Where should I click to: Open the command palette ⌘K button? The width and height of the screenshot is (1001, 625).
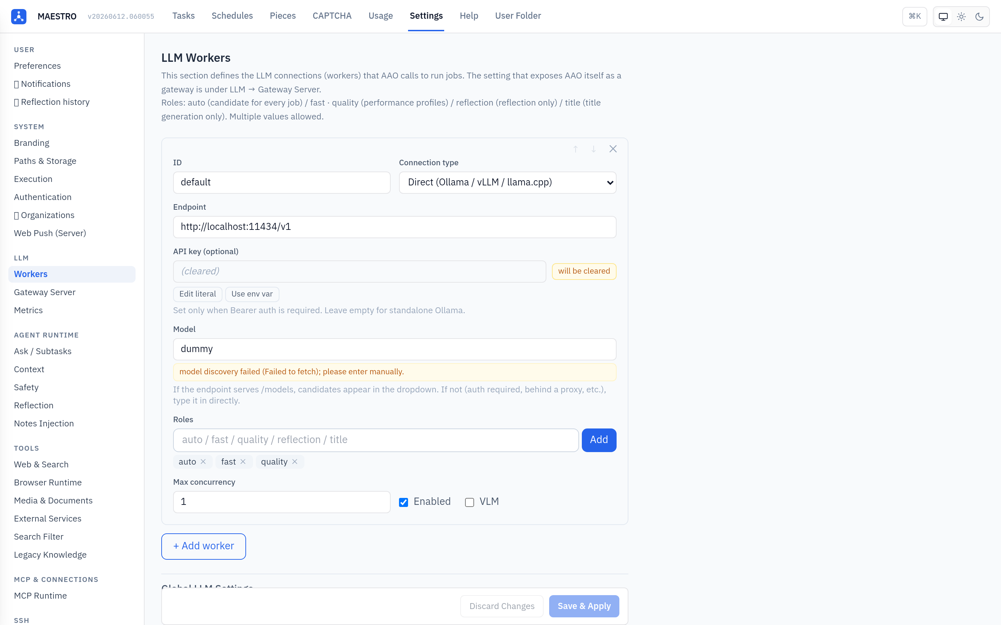pos(914,17)
